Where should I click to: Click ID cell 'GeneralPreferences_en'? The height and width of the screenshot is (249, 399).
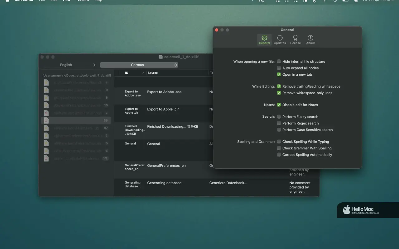[135, 167]
